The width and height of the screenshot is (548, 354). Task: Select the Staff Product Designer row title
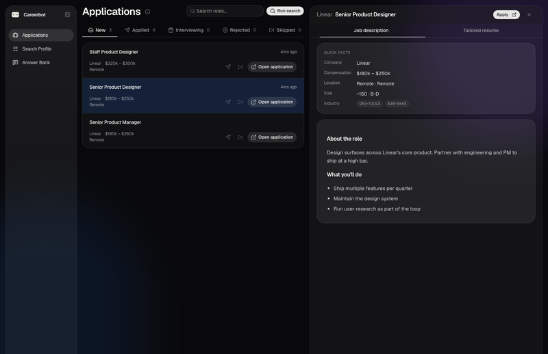114,52
